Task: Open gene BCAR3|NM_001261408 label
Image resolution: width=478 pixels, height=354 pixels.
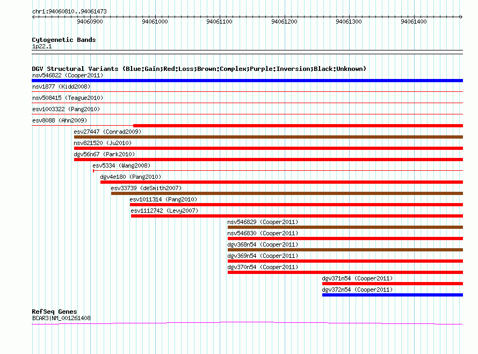Action: 61,318
